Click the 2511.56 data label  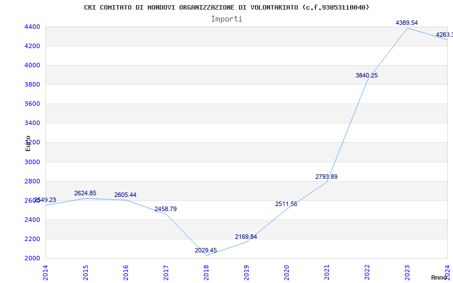pyautogui.click(x=286, y=204)
